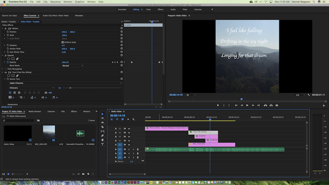Image resolution: width=329 pixels, height=185 pixels.
Task: Go to In point button
Action: coord(236,105)
